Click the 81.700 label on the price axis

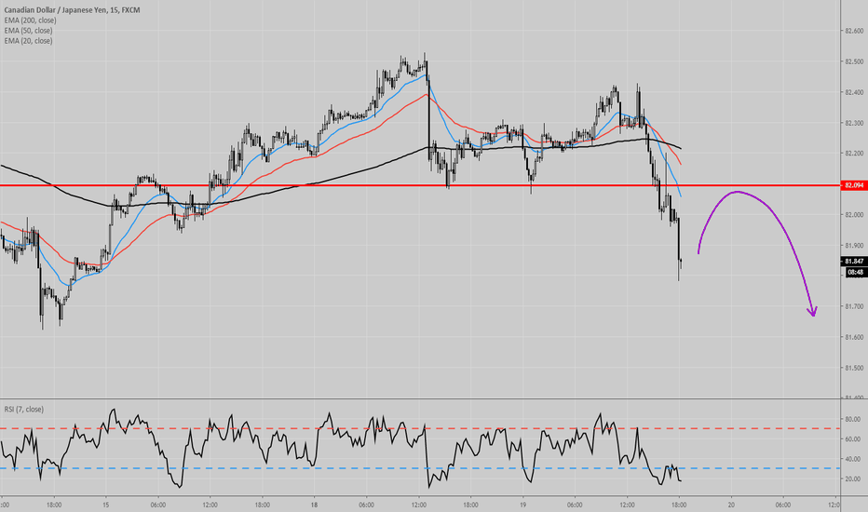point(852,306)
